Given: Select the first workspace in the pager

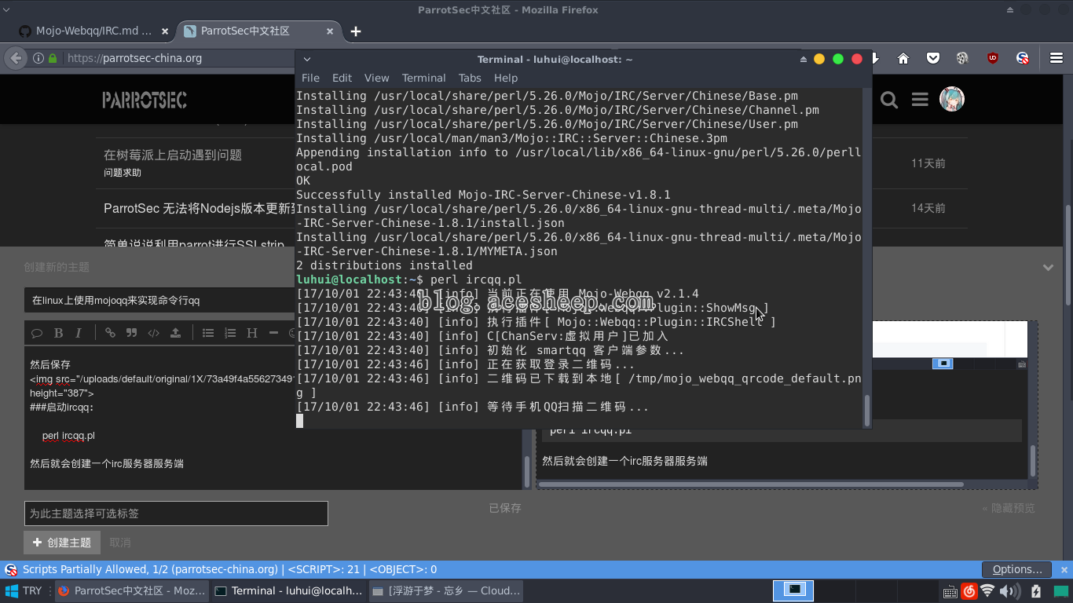Looking at the screenshot, I should 793,590.
